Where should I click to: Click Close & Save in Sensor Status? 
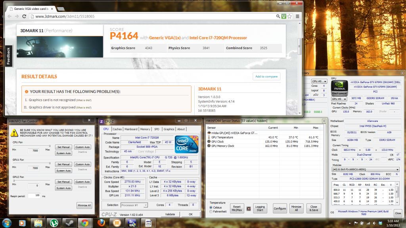[x=314, y=208]
